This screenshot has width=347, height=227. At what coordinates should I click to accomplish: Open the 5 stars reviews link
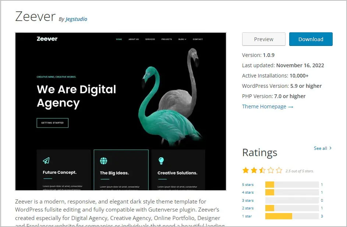[x=248, y=185]
